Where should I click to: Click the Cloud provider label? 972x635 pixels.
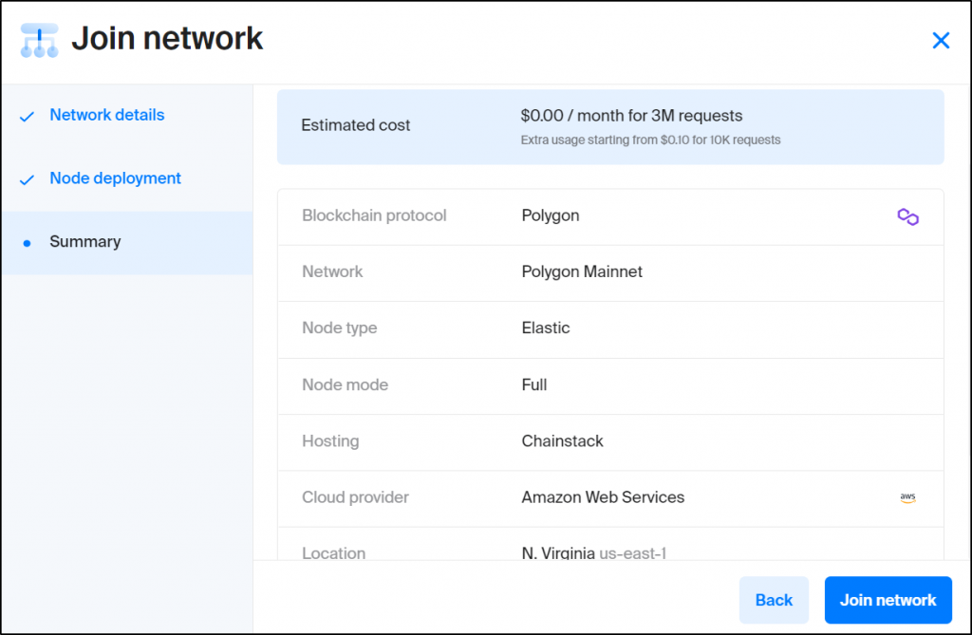tap(355, 497)
